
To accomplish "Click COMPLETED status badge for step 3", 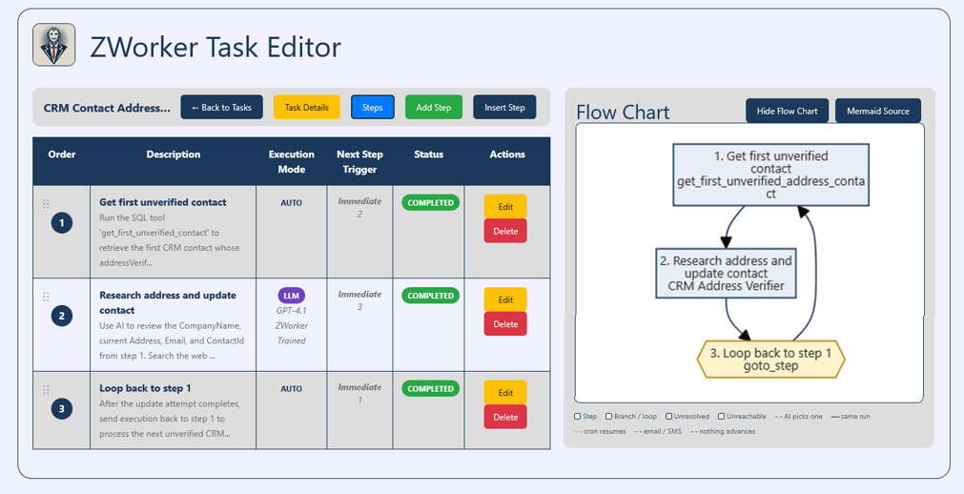I will (x=430, y=389).
